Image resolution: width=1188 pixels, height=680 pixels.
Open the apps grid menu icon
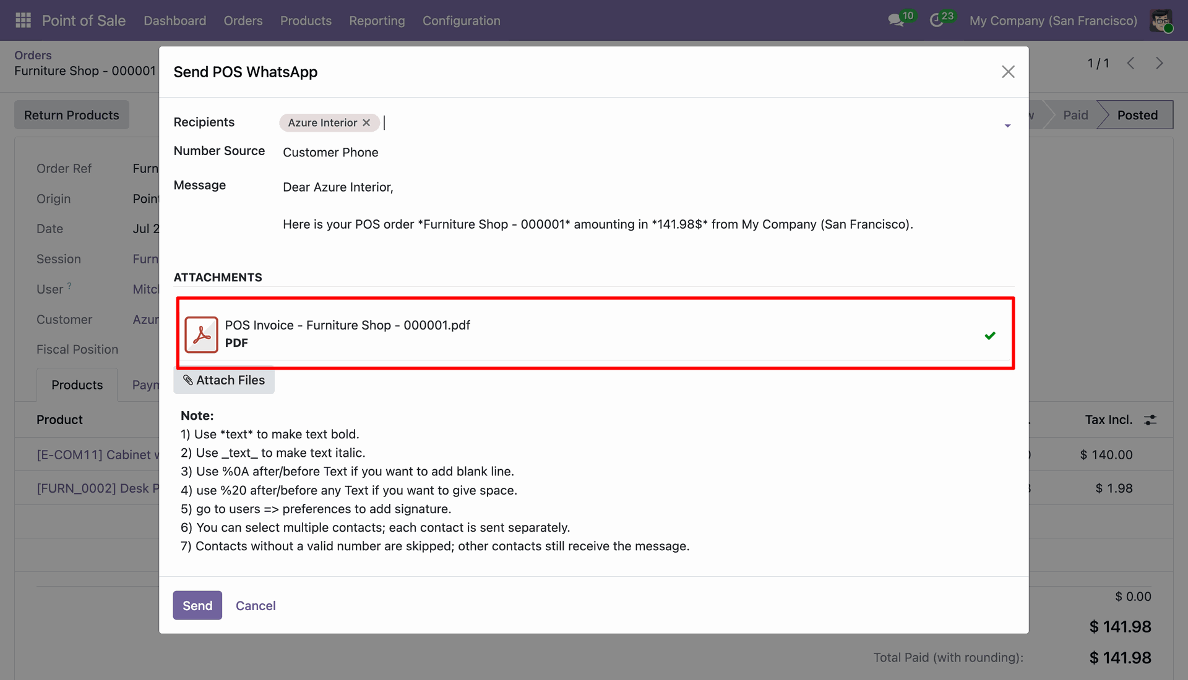23,20
